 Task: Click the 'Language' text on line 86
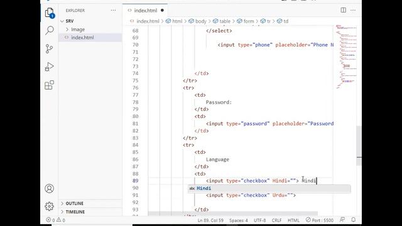tap(217, 159)
